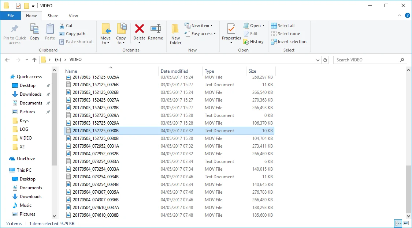Click Select none
Viewport: 412px width, 228px height.
click(285, 34)
